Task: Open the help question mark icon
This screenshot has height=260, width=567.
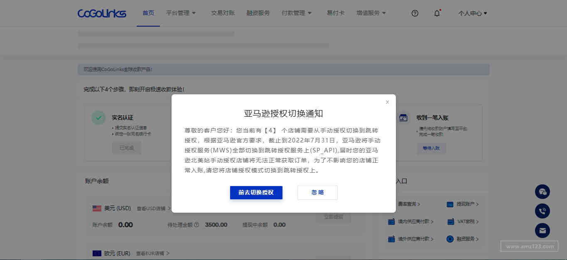Action: (415, 13)
